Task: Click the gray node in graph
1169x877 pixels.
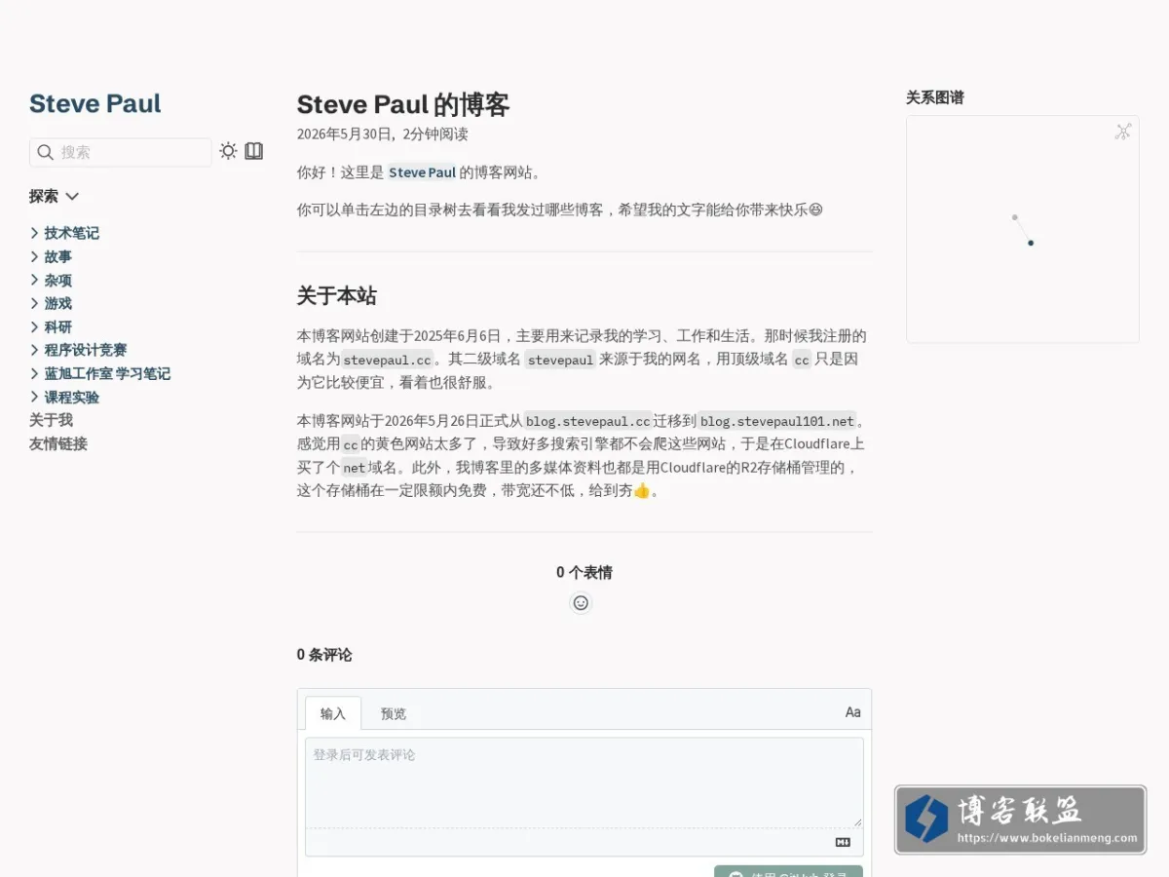Action: pyautogui.click(x=1014, y=217)
